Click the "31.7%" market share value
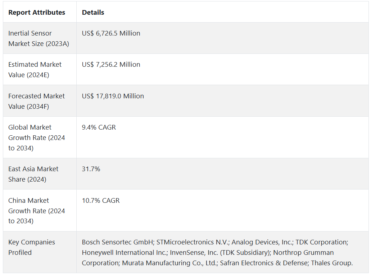 91,169
